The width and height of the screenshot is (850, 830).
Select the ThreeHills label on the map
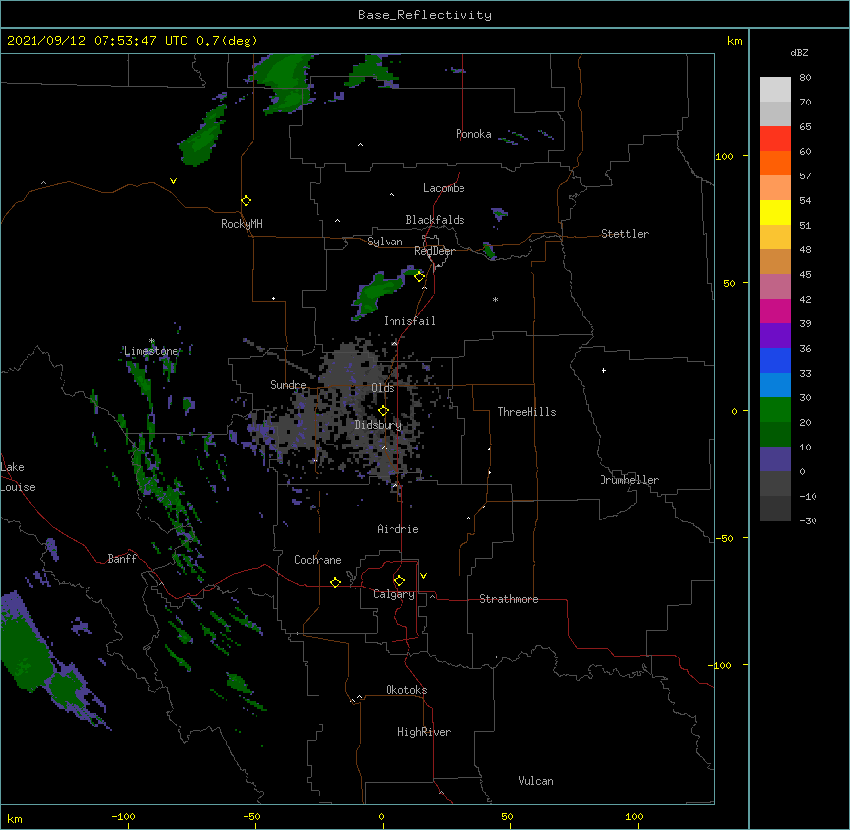527,412
